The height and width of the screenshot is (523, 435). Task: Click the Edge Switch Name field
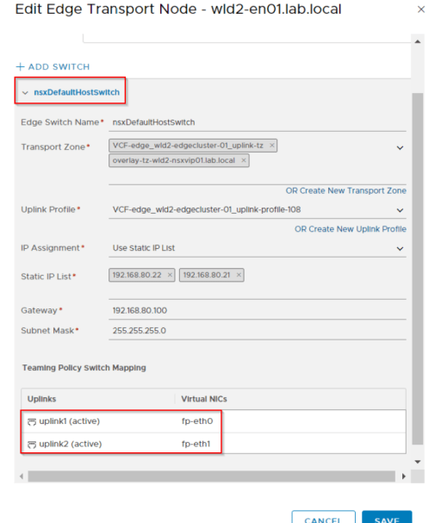click(258, 122)
